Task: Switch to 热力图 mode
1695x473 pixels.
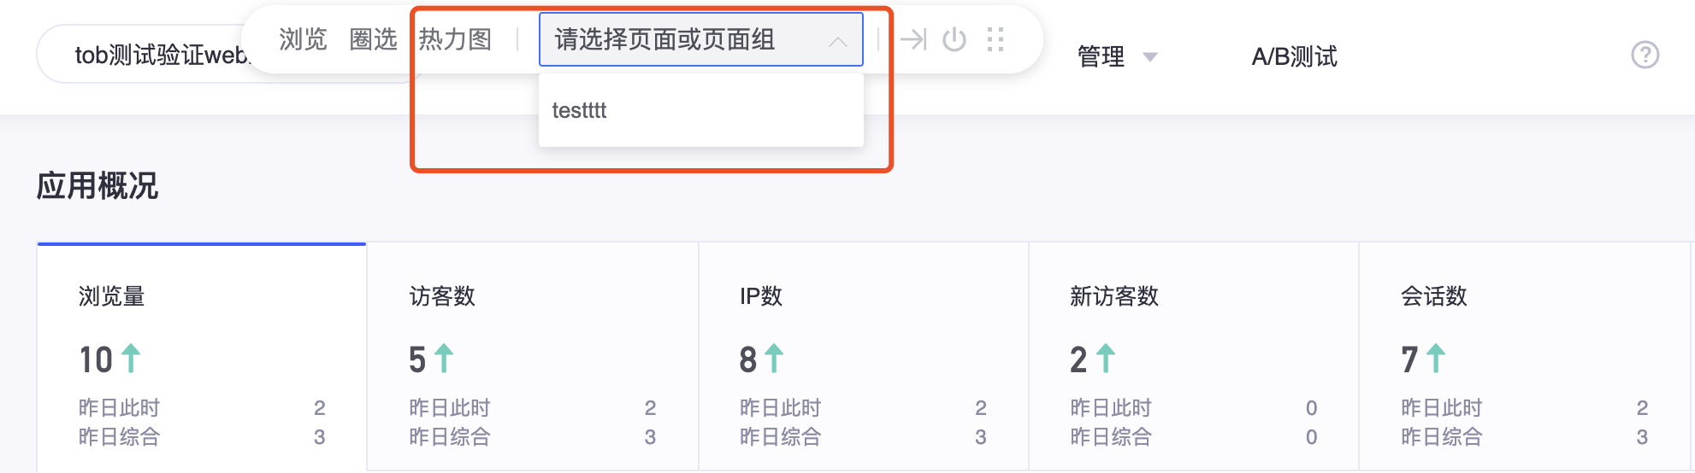Action: [x=455, y=39]
